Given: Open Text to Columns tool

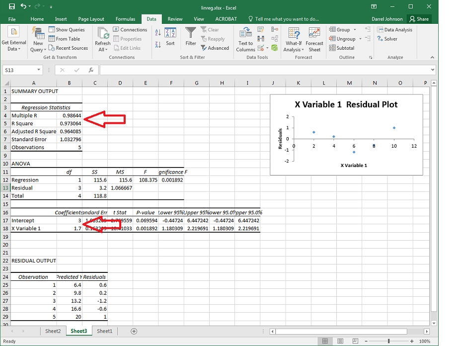Looking at the screenshot, I should 245,39.
